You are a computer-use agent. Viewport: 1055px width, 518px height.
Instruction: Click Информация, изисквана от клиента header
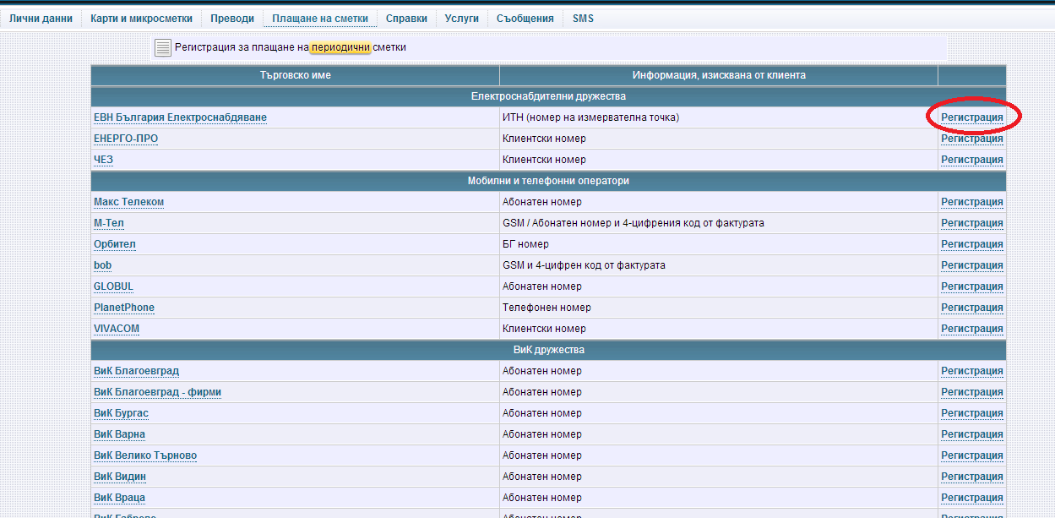pos(719,75)
